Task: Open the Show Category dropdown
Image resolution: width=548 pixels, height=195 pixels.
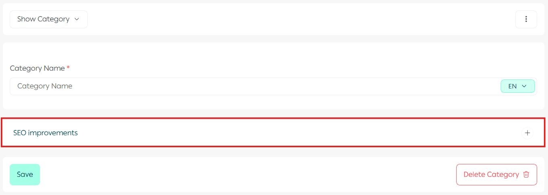Action: point(48,19)
